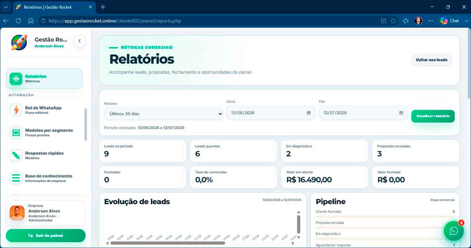Close the Relatórios browser tab
The image size is (471, 248).
point(90,7)
